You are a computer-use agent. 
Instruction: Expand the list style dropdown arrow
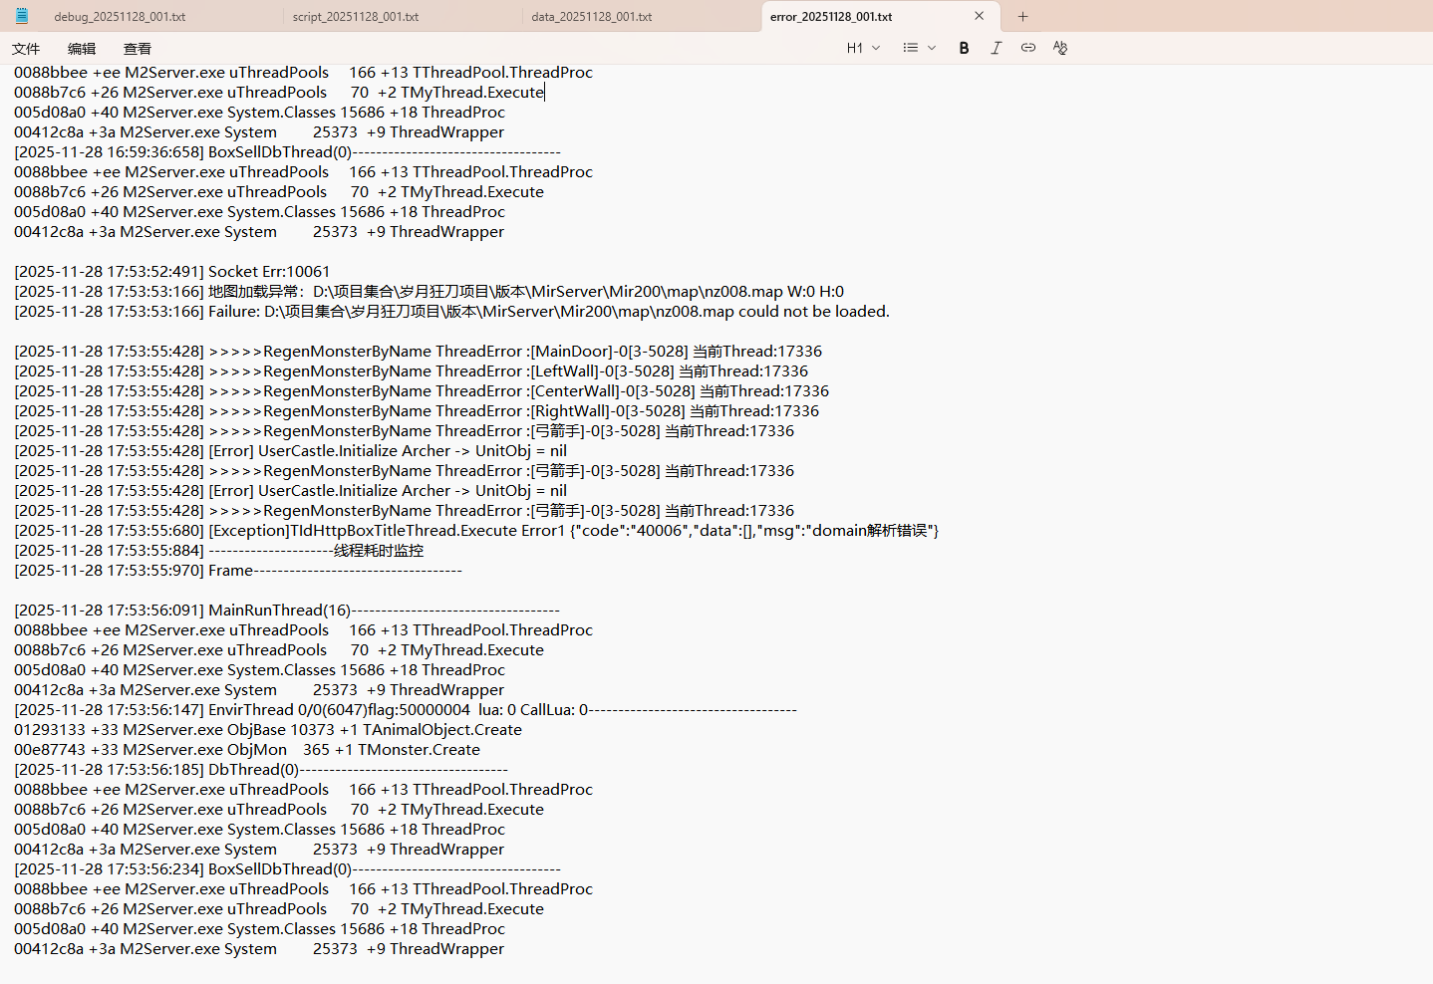[932, 48]
